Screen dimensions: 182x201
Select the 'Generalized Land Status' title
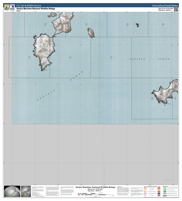coord(165,5)
